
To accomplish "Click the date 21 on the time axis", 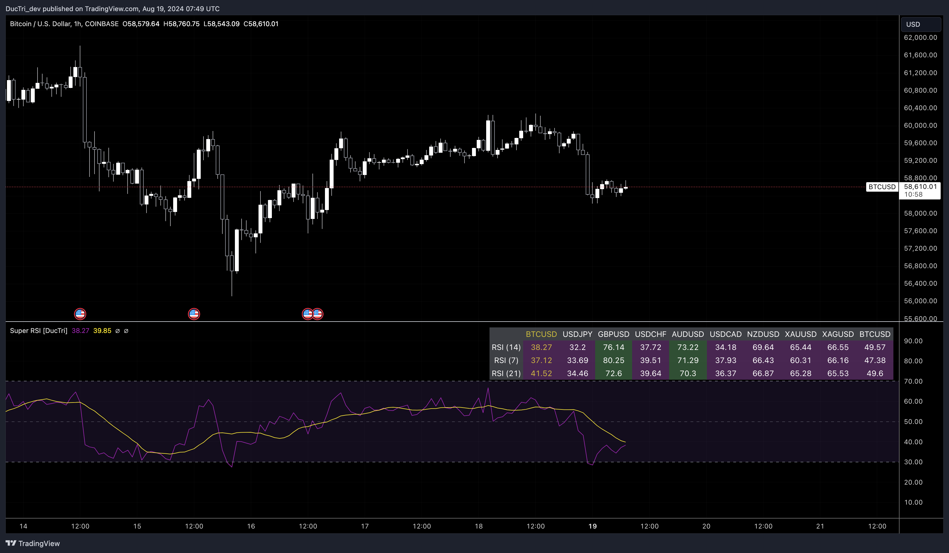I will click(x=820, y=526).
